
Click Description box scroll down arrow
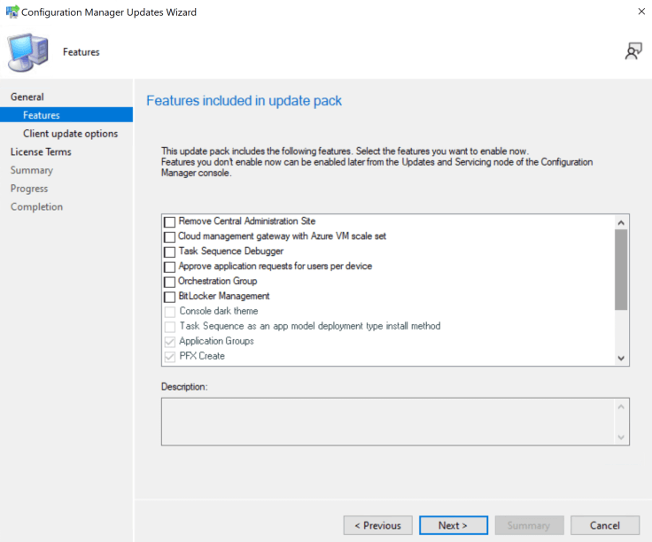[x=621, y=437]
